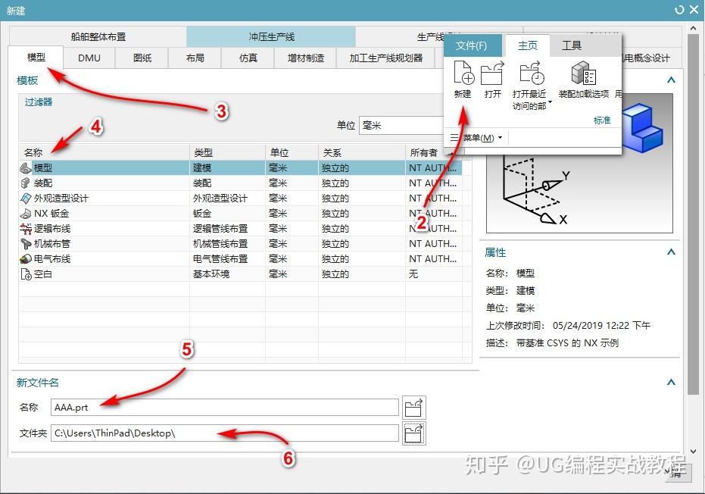Switch to the 仿真 tab
This screenshot has height=494, width=705.
[248, 58]
